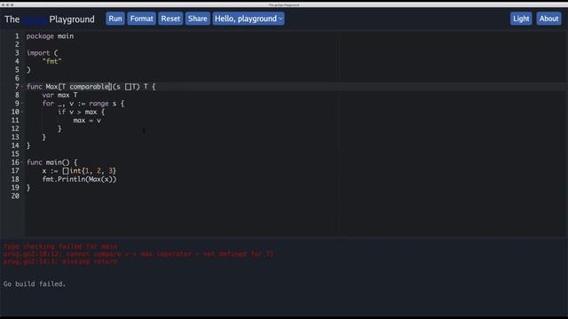
Task: Open the About page
Action: pyautogui.click(x=548, y=19)
